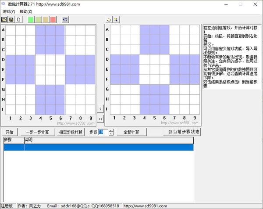The width and height of the screenshot is (263, 209).
Task: Select the green color swatch in toolbar
Action: point(31,20)
